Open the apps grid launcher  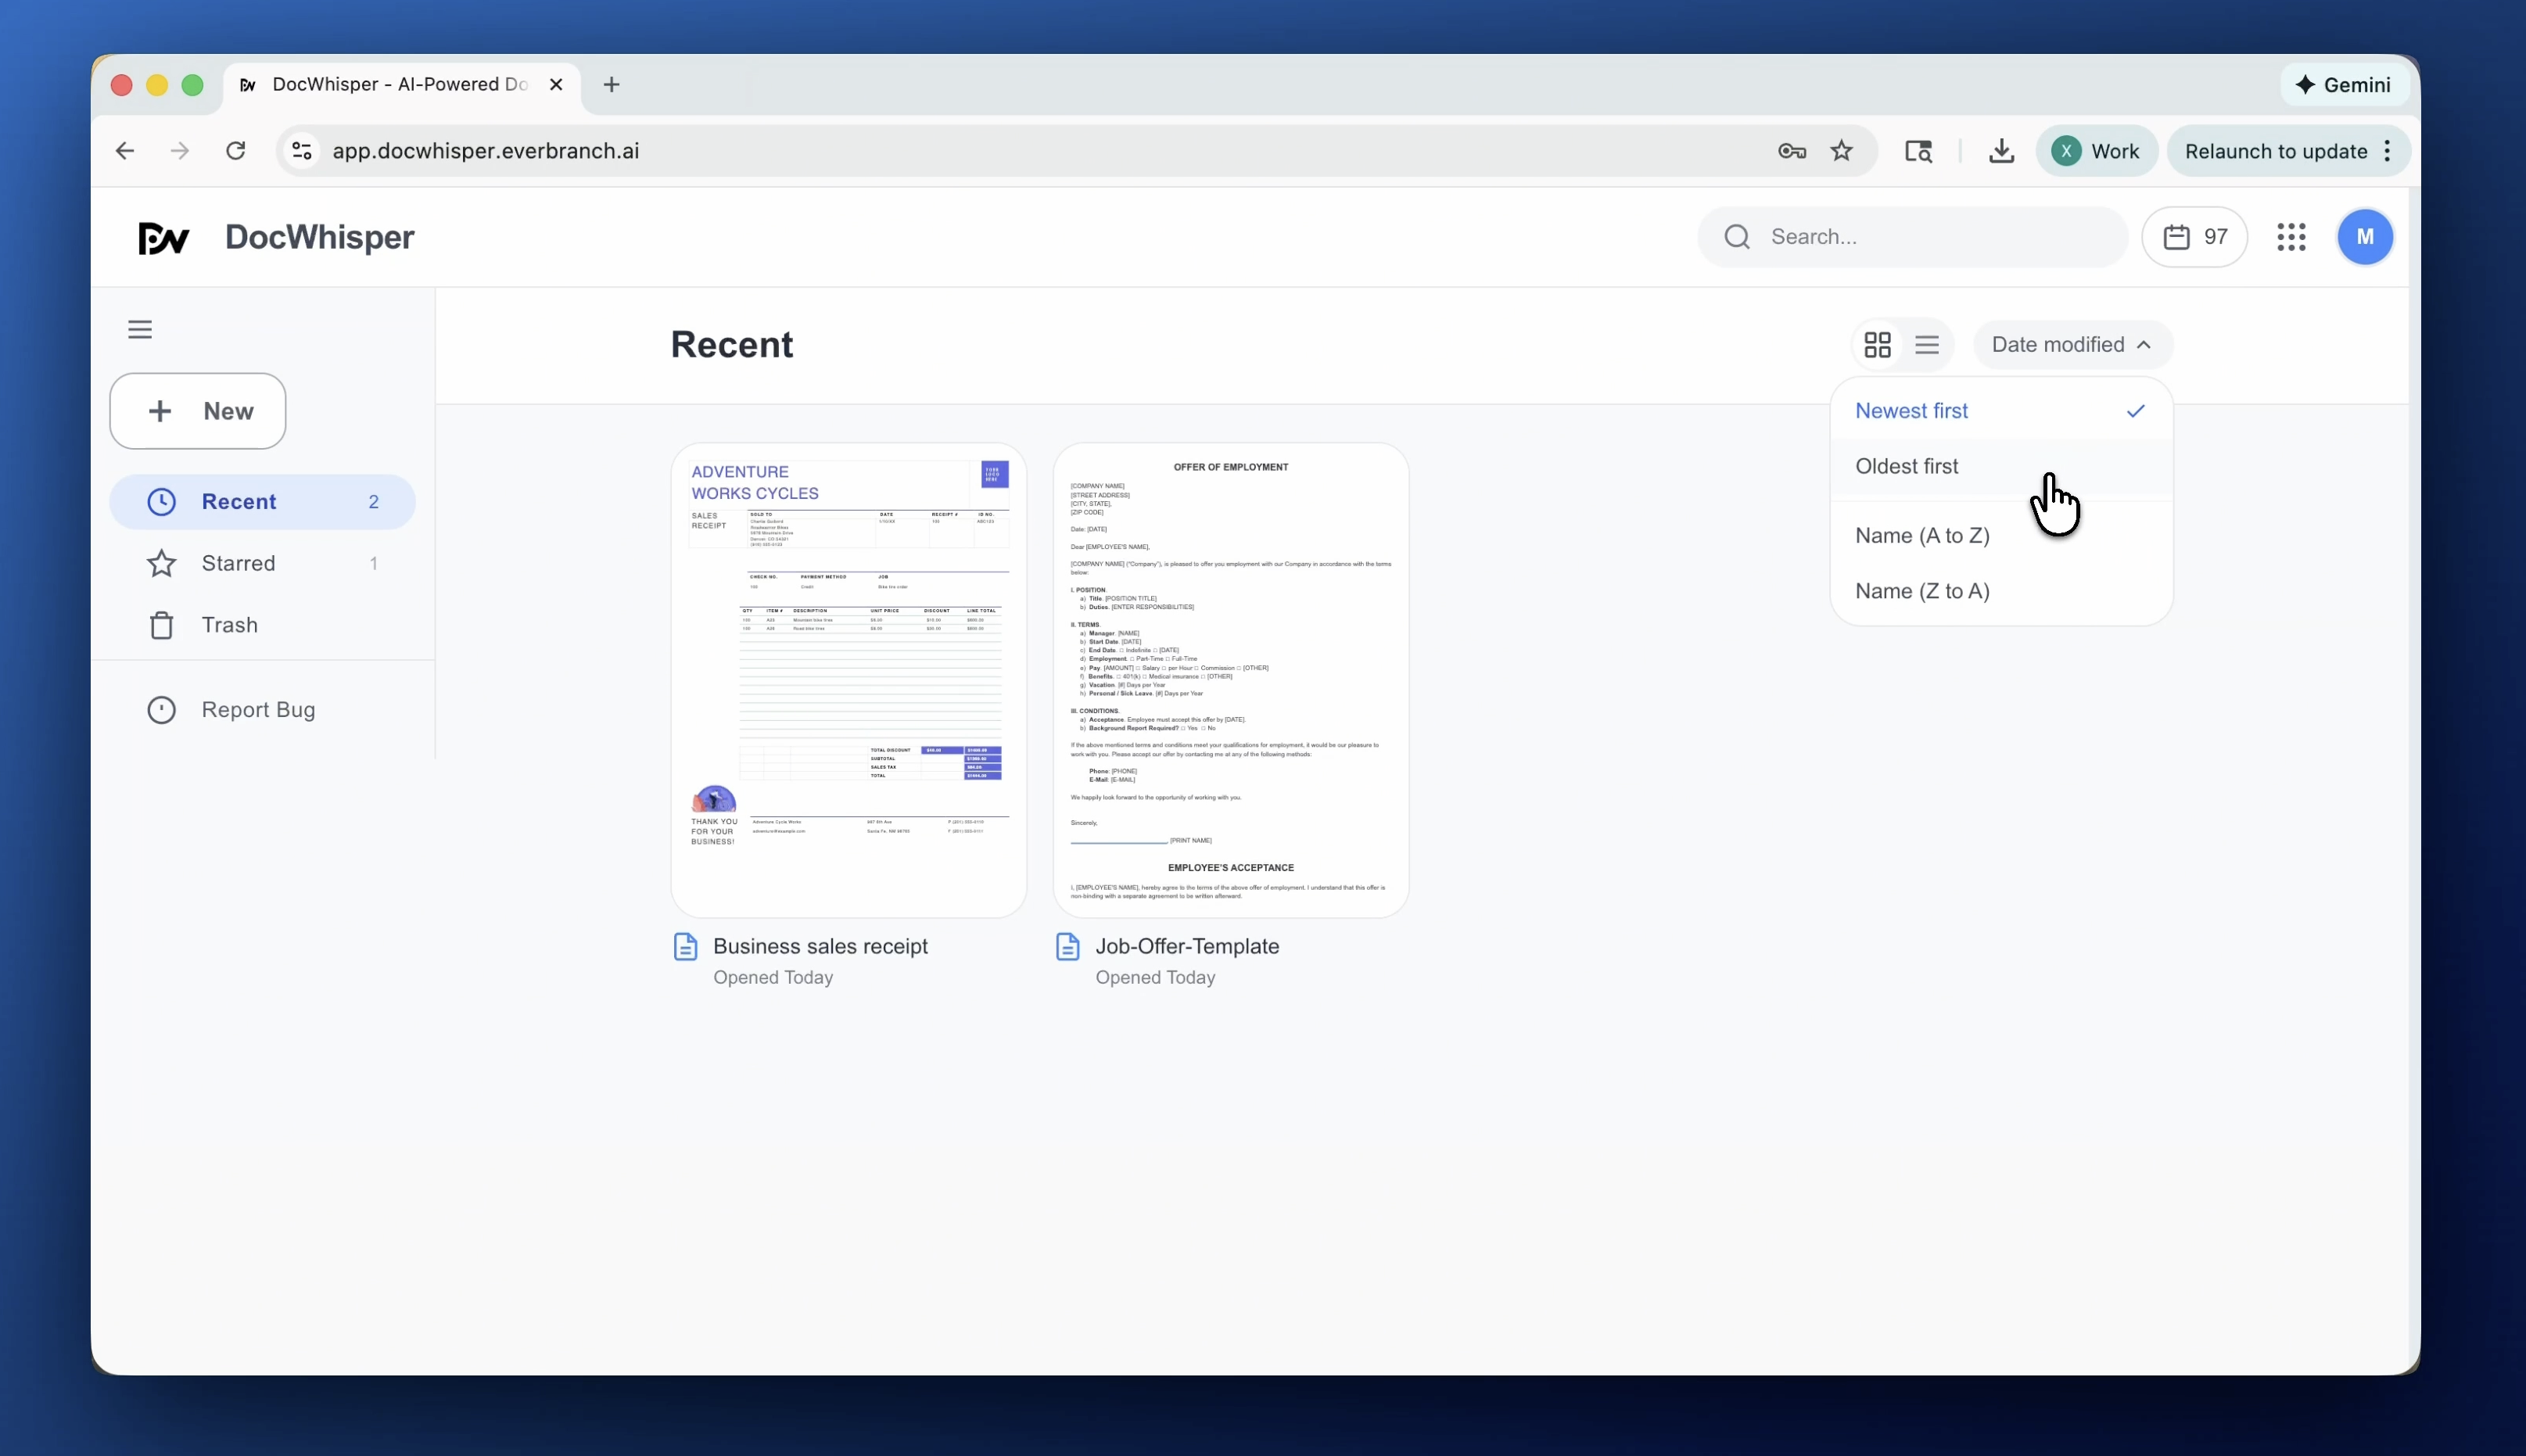[2291, 236]
